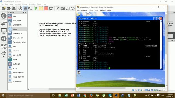Image resolution: width=175 pixels, height=98 pixels.
Task: Toggle the show interface labels icon
Action: (x=25, y=8)
